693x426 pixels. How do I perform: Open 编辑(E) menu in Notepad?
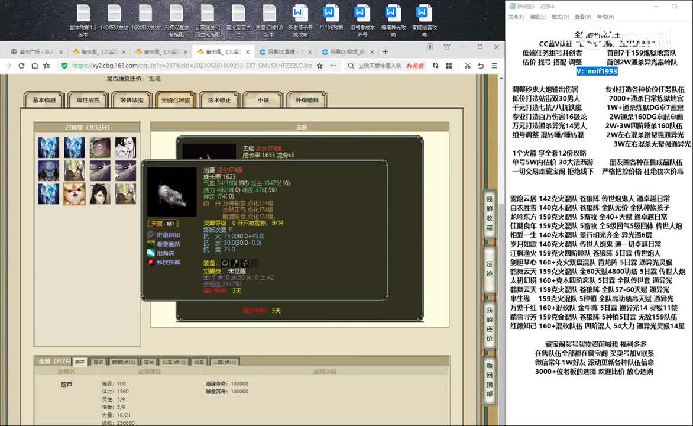click(537, 17)
